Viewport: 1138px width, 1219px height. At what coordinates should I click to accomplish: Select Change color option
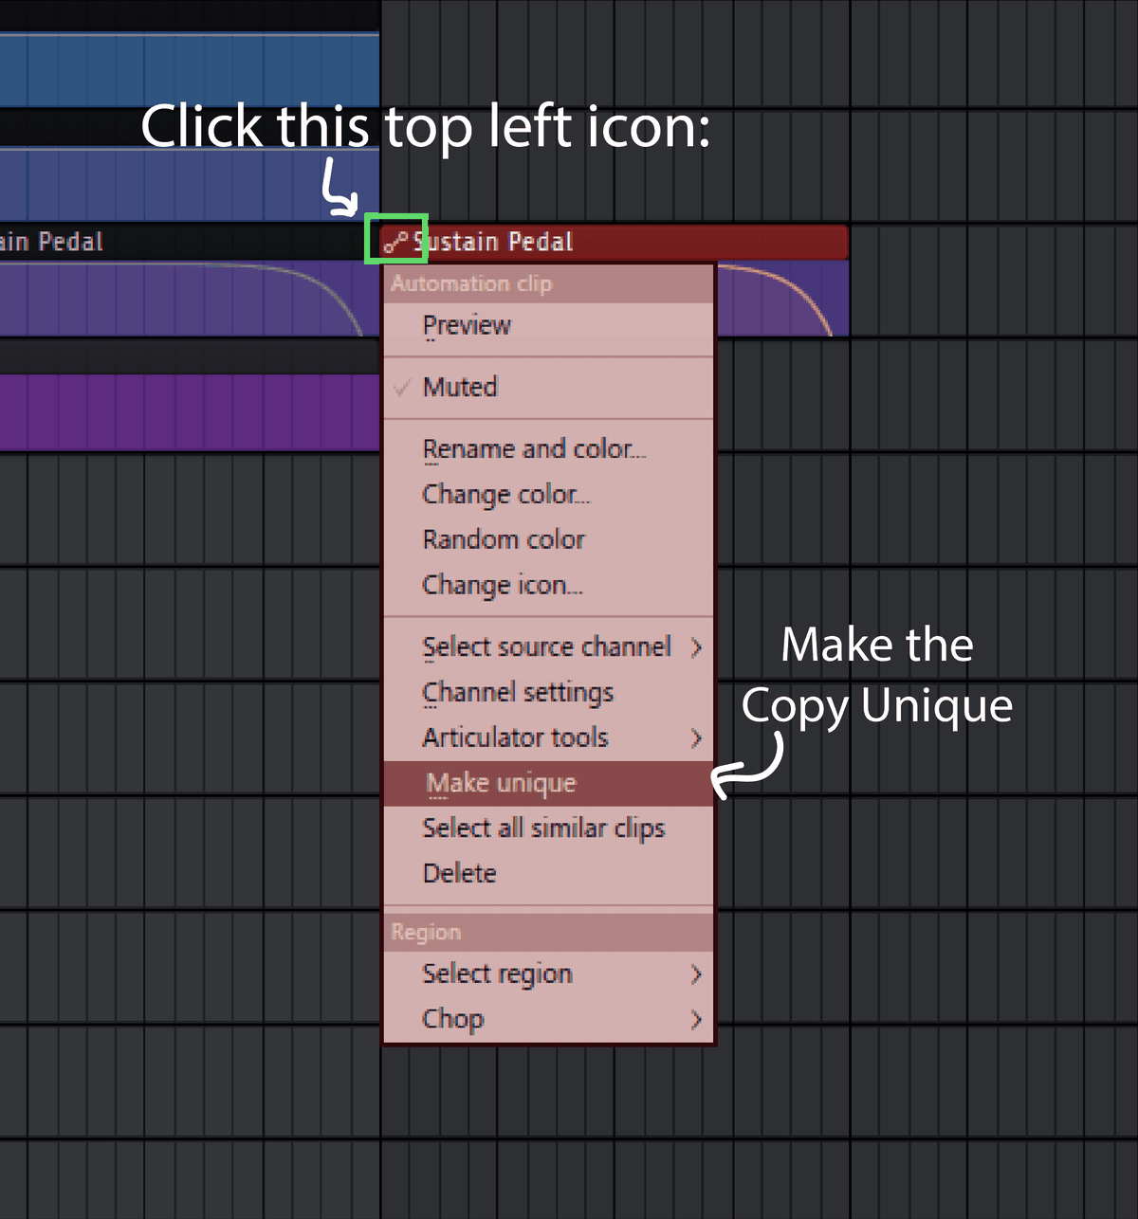tap(548, 494)
